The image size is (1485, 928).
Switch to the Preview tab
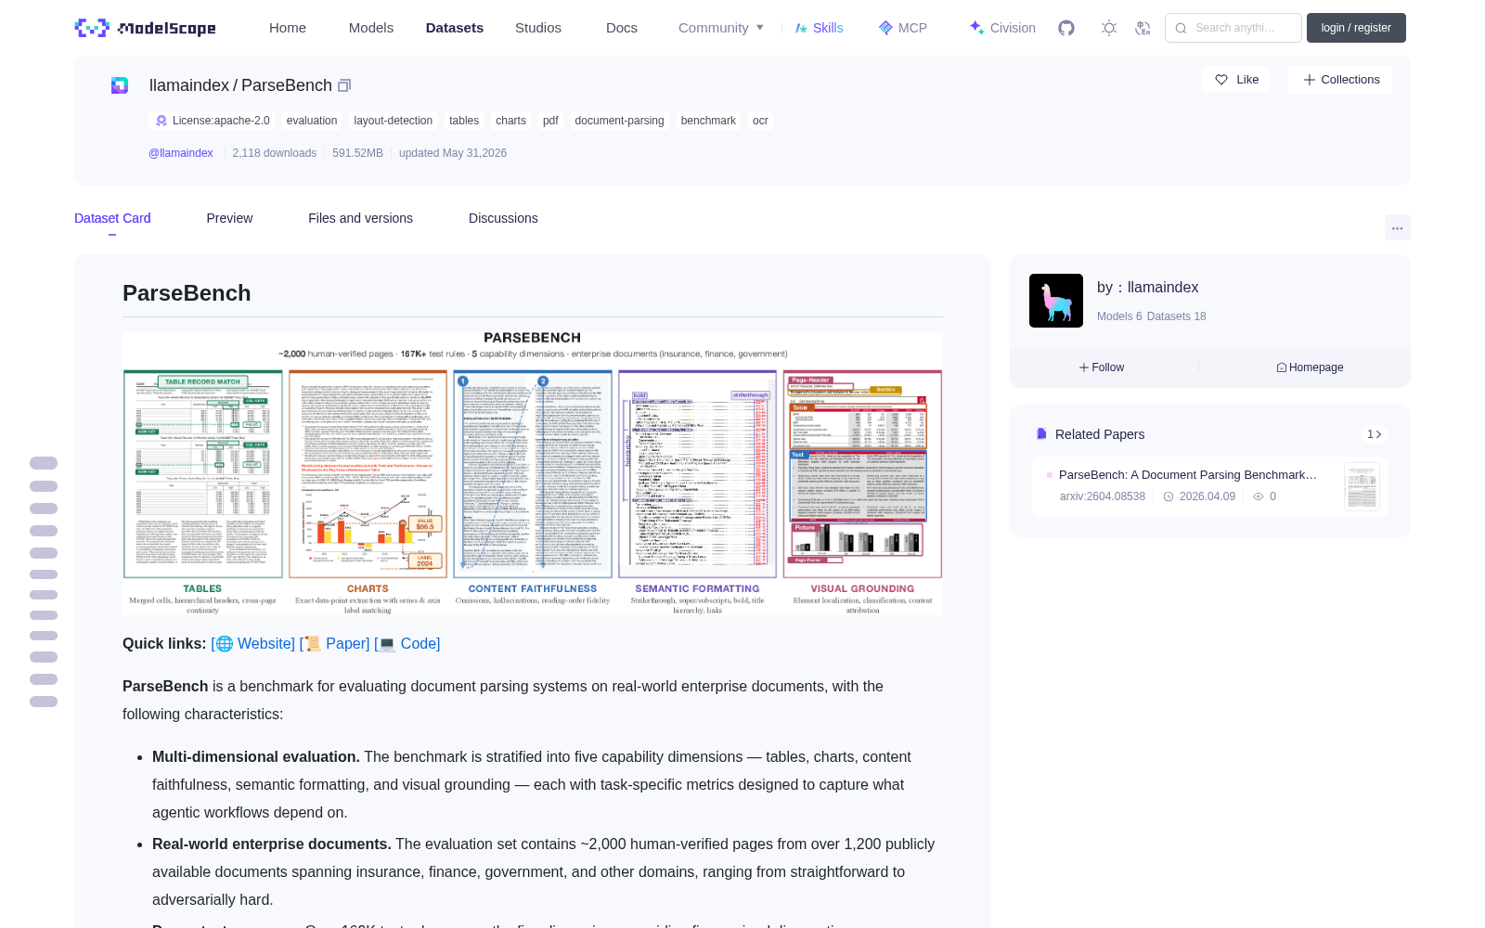click(229, 218)
